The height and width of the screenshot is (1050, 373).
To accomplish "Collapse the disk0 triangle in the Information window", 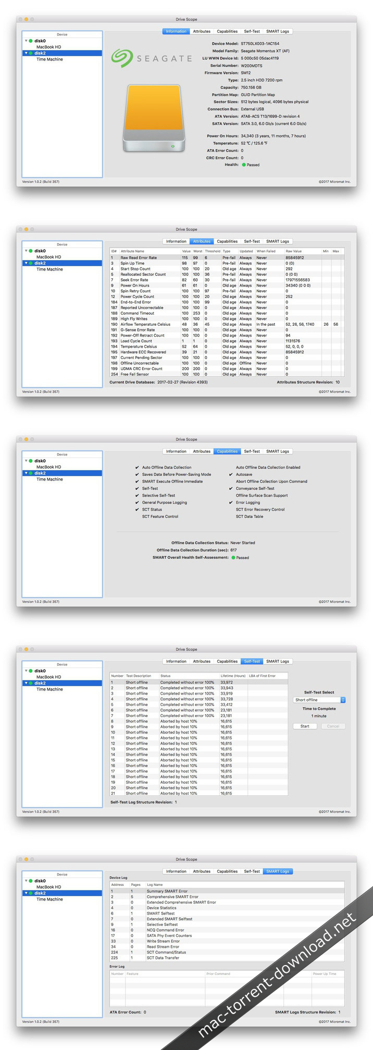I will click(x=26, y=41).
